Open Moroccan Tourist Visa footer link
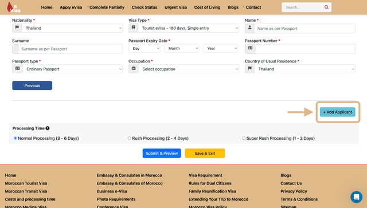The height and width of the screenshot is (208, 367). click(x=26, y=183)
